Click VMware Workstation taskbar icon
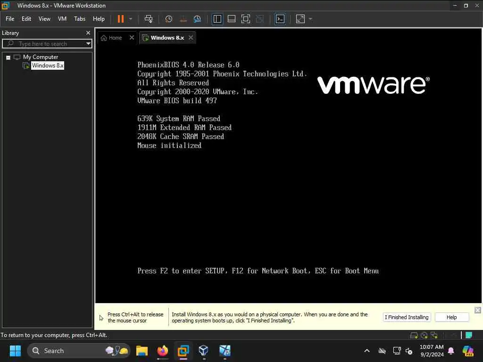The image size is (483, 362). click(183, 351)
